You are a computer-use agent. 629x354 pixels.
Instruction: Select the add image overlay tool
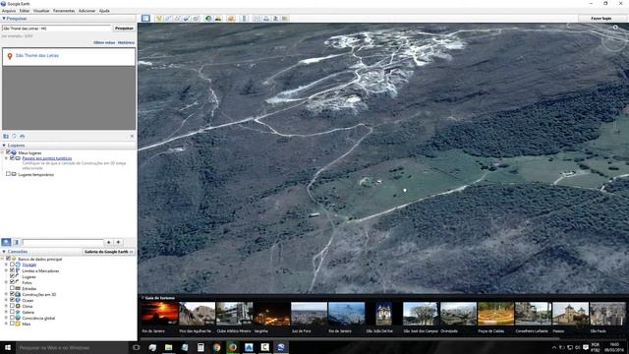(x=187, y=19)
